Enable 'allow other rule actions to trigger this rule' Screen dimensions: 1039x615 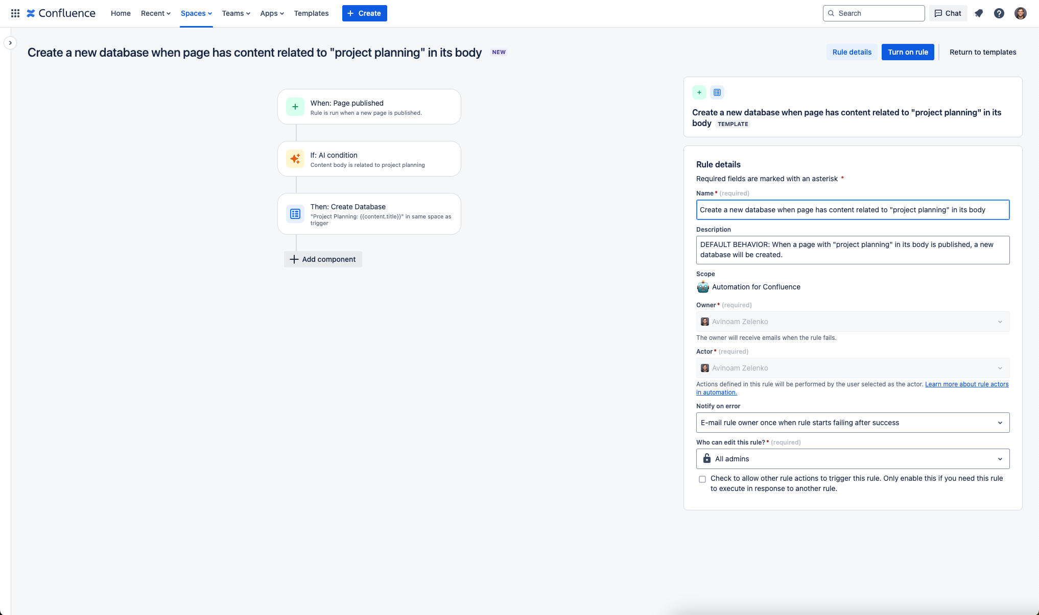[702, 479]
